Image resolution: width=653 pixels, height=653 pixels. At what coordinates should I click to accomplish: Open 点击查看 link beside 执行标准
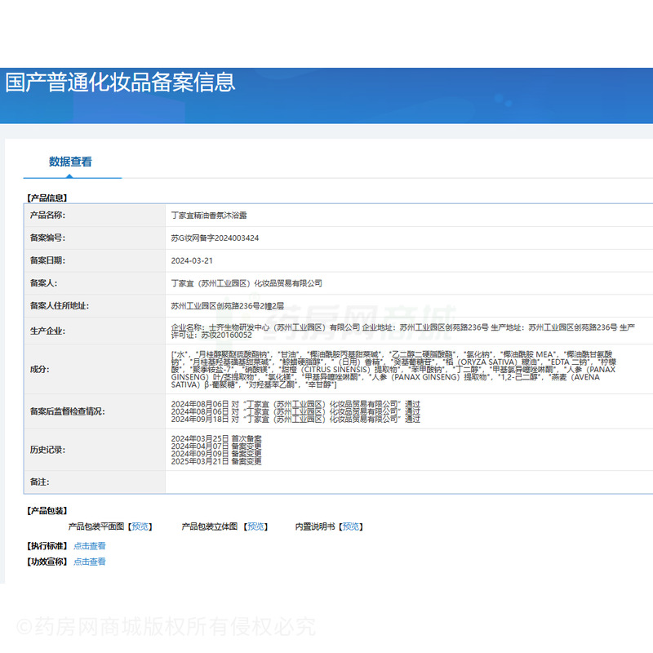tap(89, 545)
